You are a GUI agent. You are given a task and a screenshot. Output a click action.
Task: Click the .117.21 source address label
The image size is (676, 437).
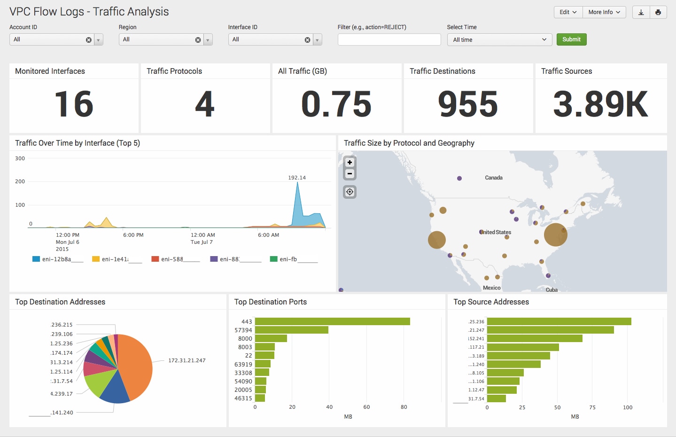point(476,347)
